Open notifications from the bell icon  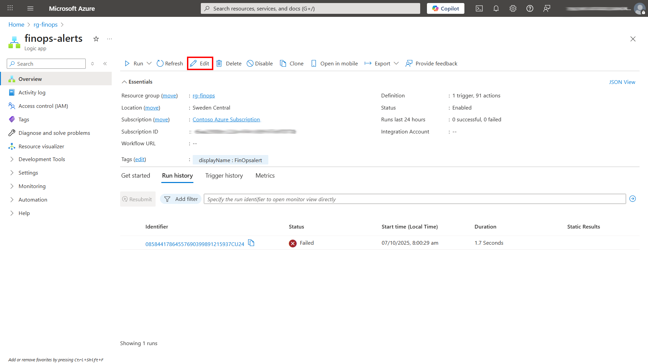coord(496,8)
